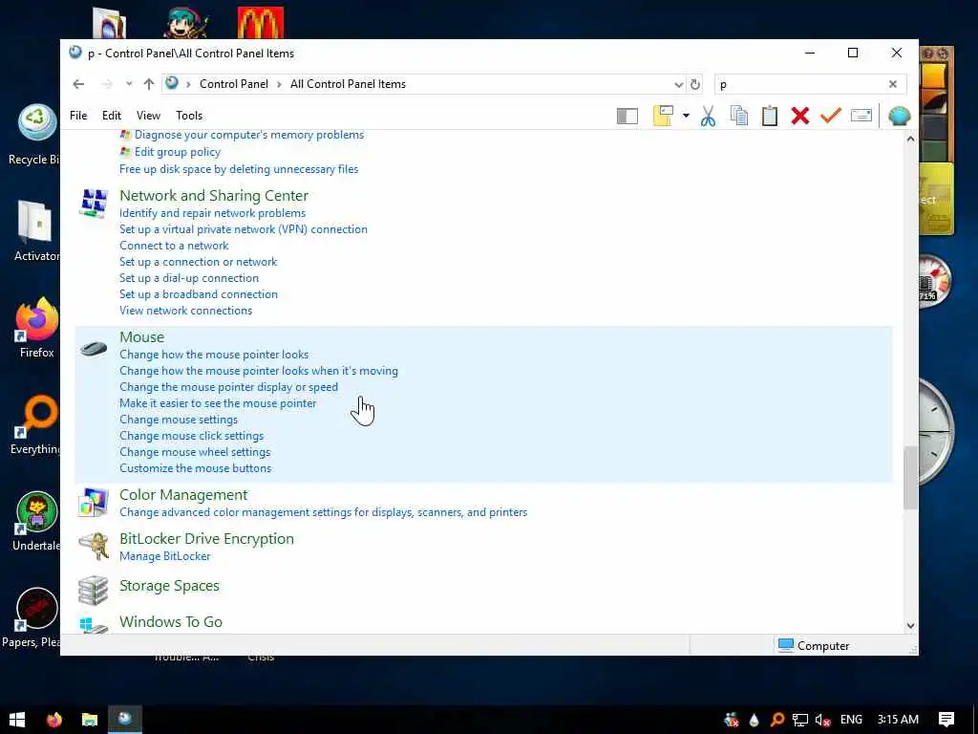Open Color Management heading
This screenshot has height=734, width=978.
pyautogui.click(x=183, y=495)
